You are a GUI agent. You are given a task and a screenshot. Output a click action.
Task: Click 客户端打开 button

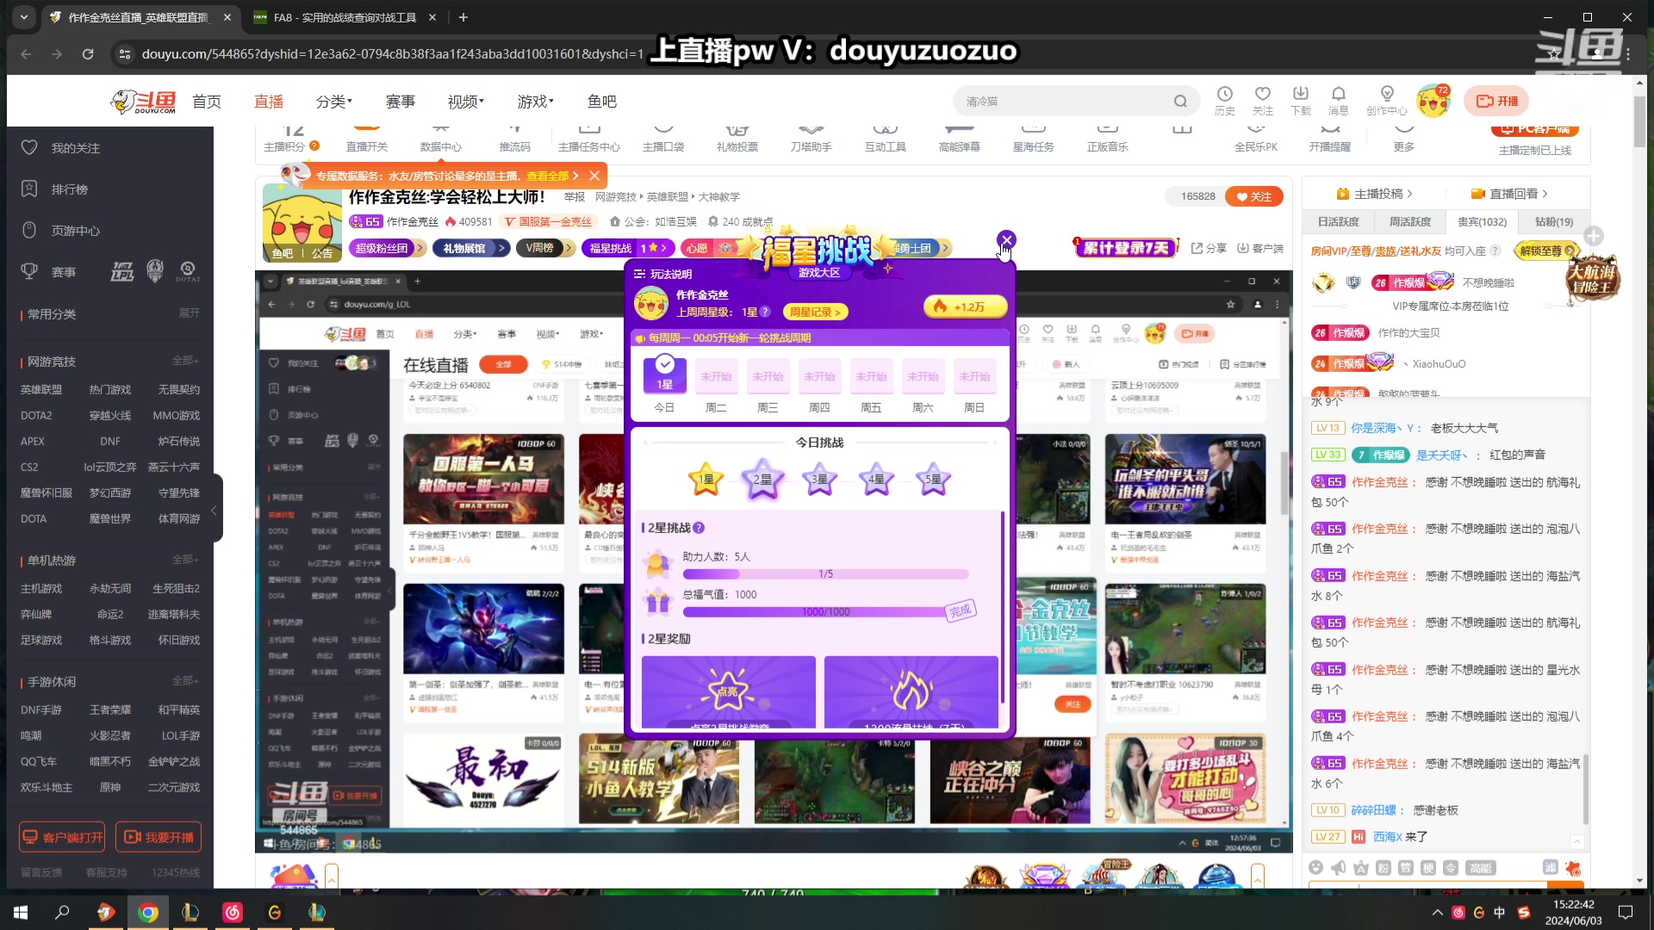tap(62, 837)
